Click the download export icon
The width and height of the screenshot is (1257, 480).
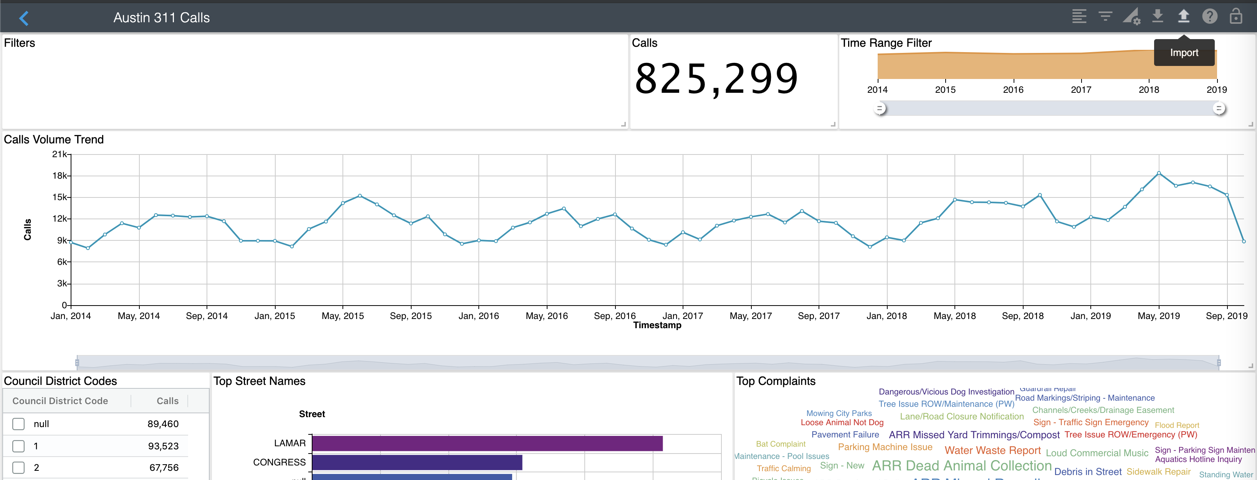pyautogui.click(x=1158, y=16)
